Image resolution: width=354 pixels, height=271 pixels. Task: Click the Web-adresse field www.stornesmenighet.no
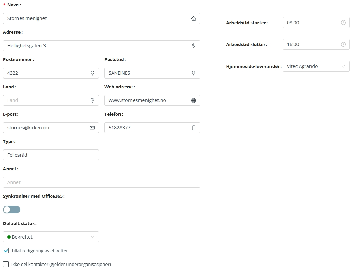(x=152, y=100)
